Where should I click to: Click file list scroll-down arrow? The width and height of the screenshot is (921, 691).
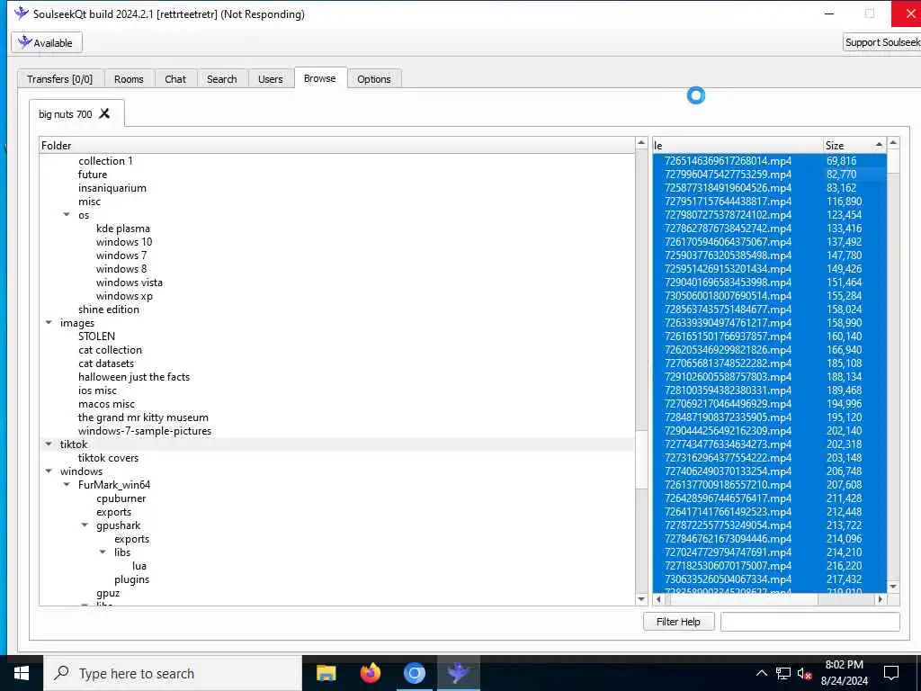tap(893, 587)
